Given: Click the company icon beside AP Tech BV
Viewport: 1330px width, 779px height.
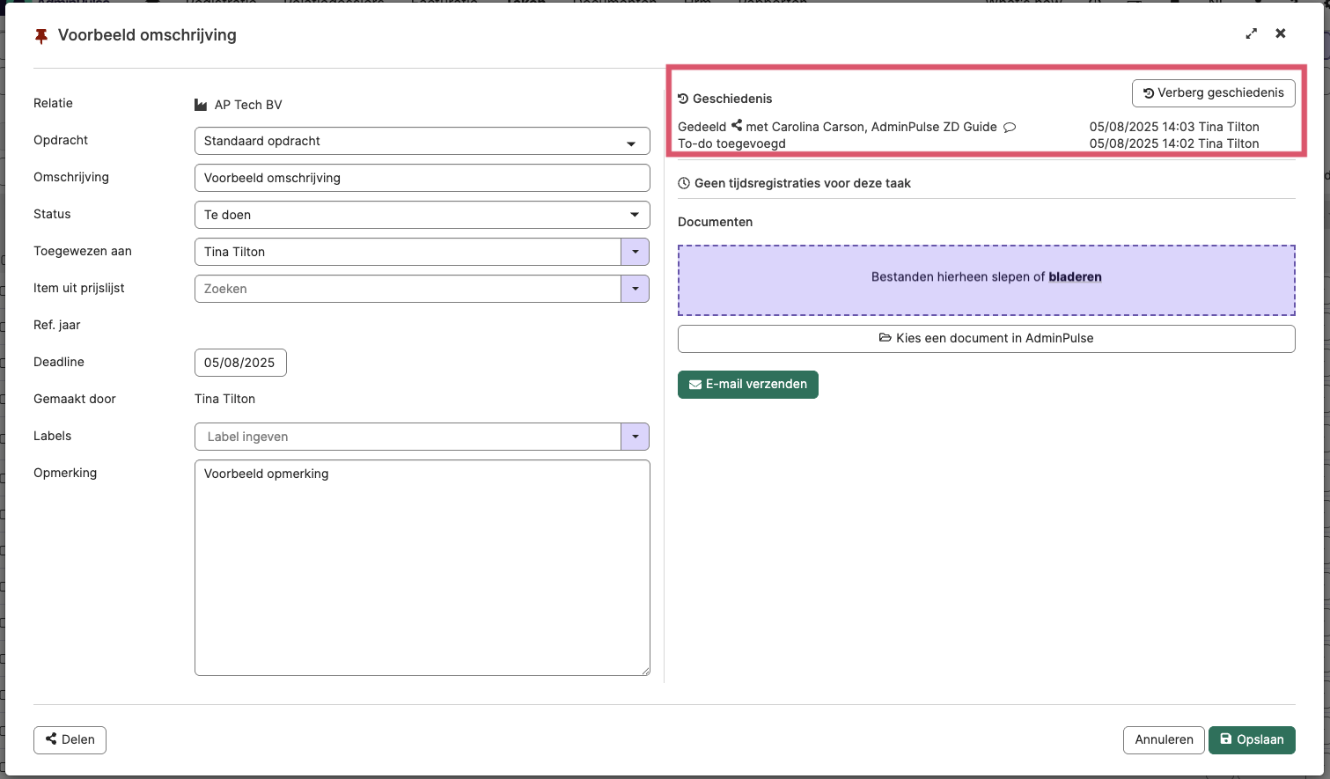Looking at the screenshot, I should pos(200,104).
